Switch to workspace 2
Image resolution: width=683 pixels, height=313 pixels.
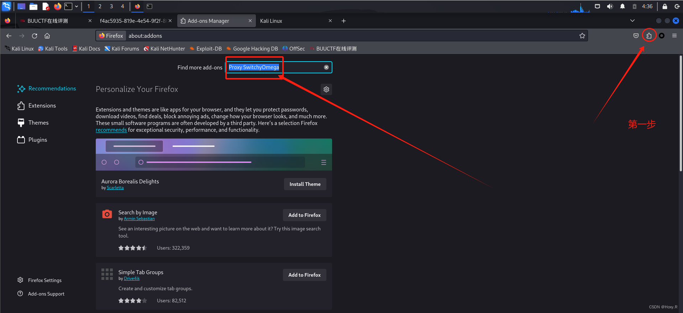click(100, 6)
